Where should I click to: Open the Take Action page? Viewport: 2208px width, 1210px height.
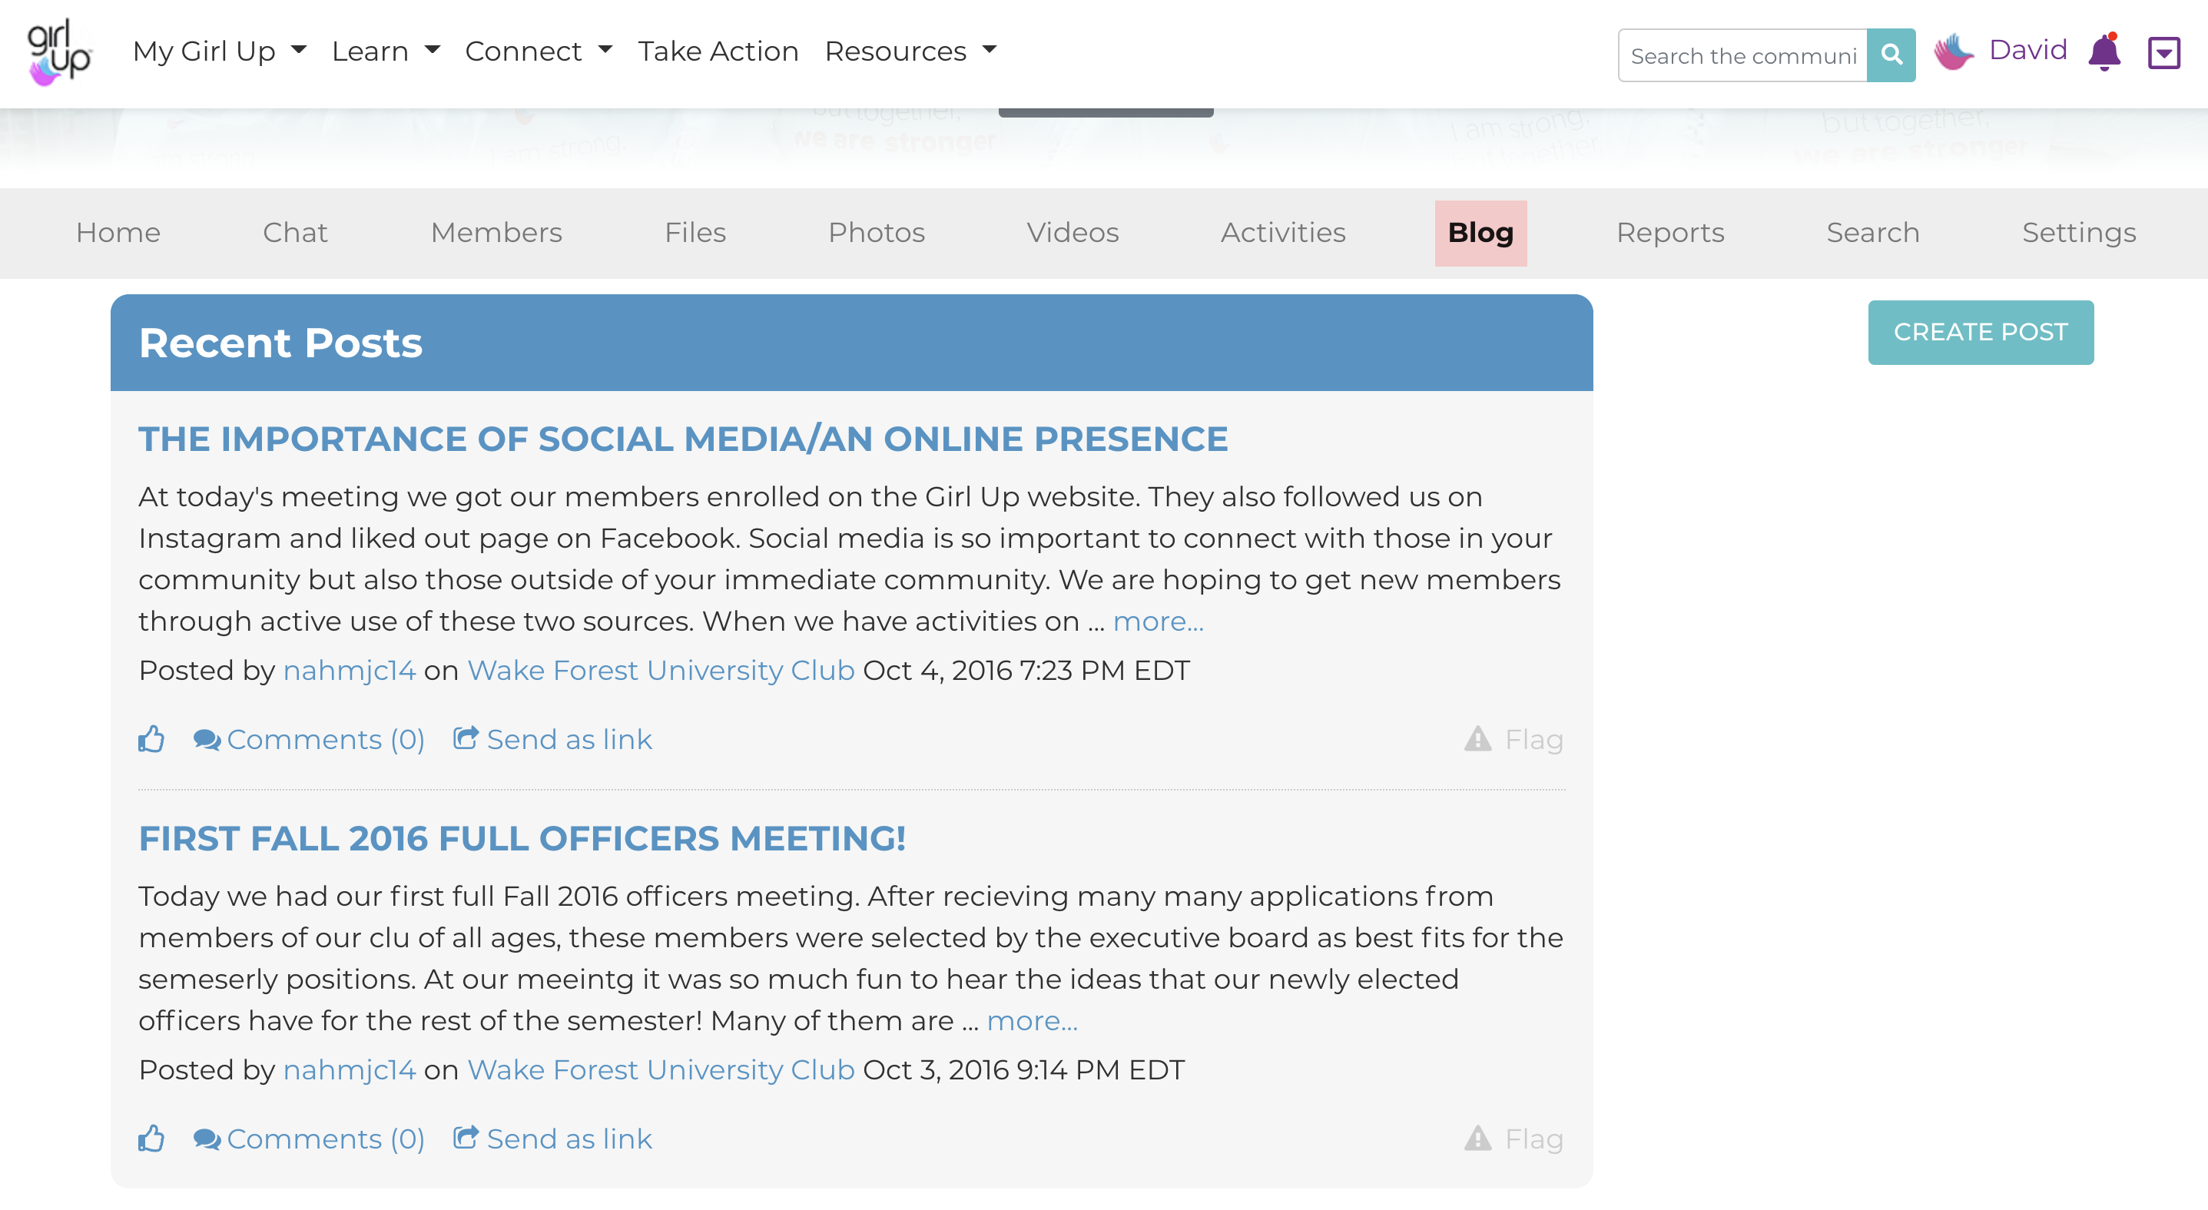(718, 51)
